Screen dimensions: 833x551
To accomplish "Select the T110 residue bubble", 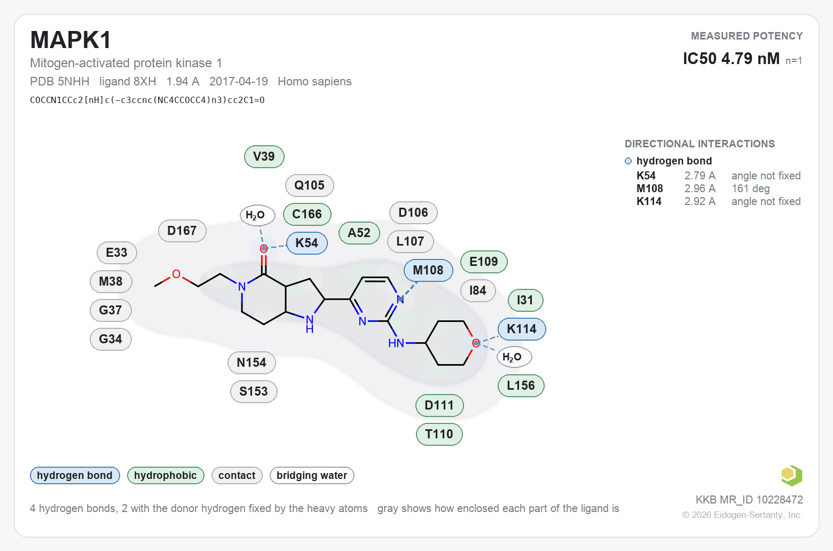I will click(439, 435).
